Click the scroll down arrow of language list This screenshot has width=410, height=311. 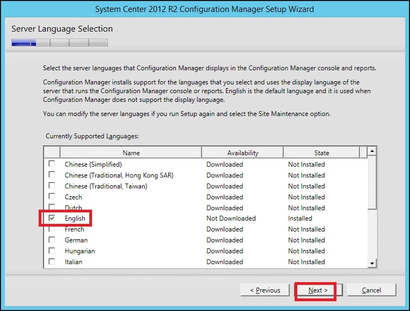tap(372, 263)
